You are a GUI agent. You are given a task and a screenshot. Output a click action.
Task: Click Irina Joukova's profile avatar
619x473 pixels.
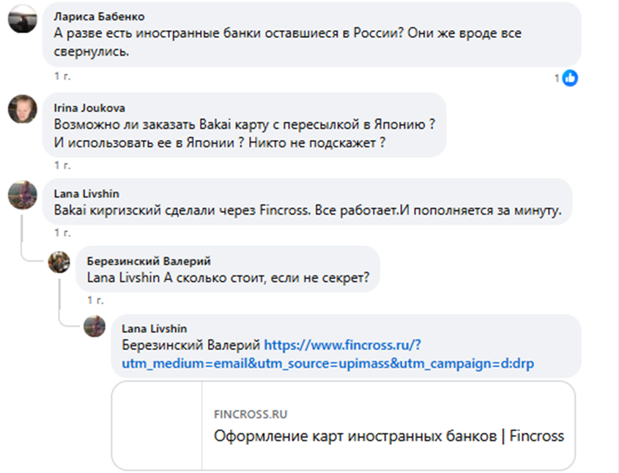tap(22, 110)
